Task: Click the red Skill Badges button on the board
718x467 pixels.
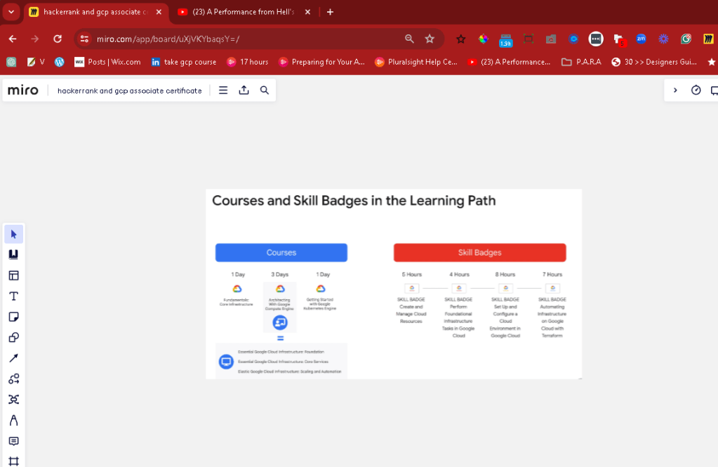Action: point(480,253)
